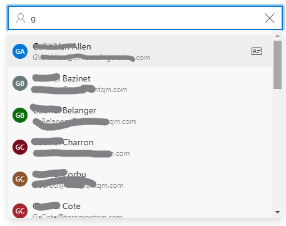Click the person icon in search field

[21, 18]
